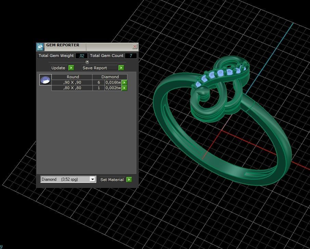This screenshot has height=249, width=310.
Task: Select the ,90 X ,90 size cell
Action: 72,83
